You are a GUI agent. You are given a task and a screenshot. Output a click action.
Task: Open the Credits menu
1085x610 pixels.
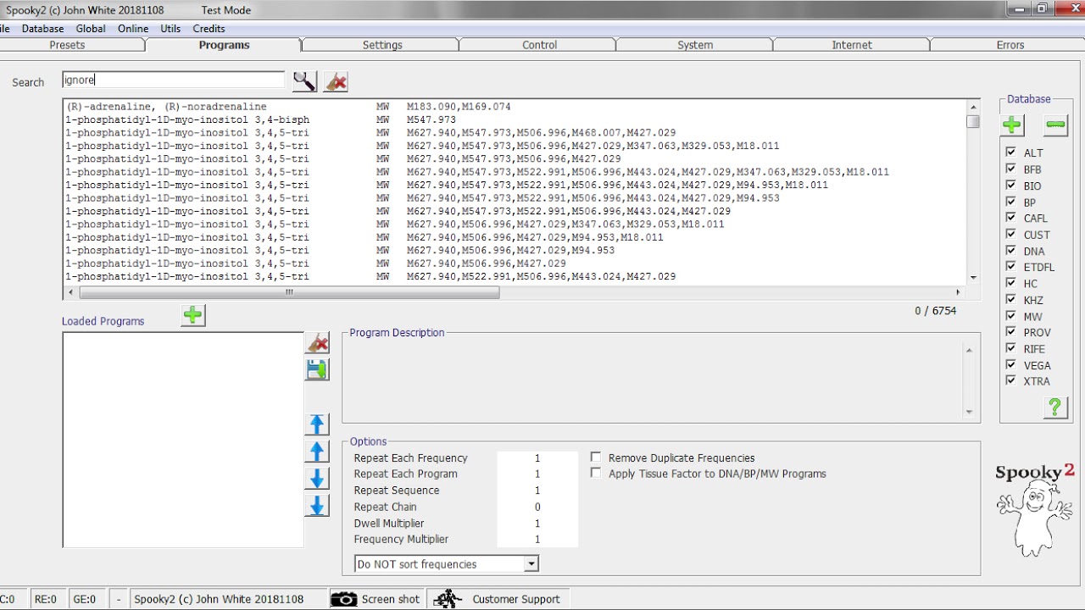point(209,28)
